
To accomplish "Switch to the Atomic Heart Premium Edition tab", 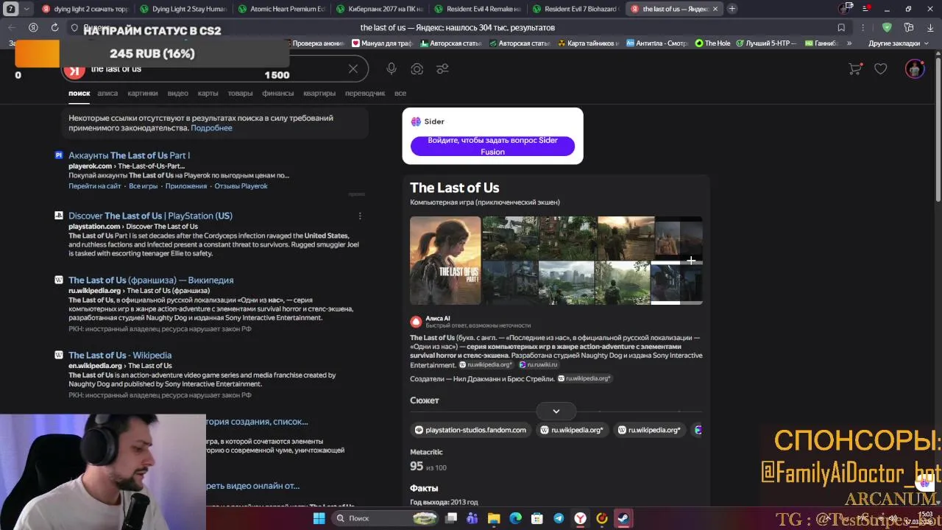I will point(281,9).
